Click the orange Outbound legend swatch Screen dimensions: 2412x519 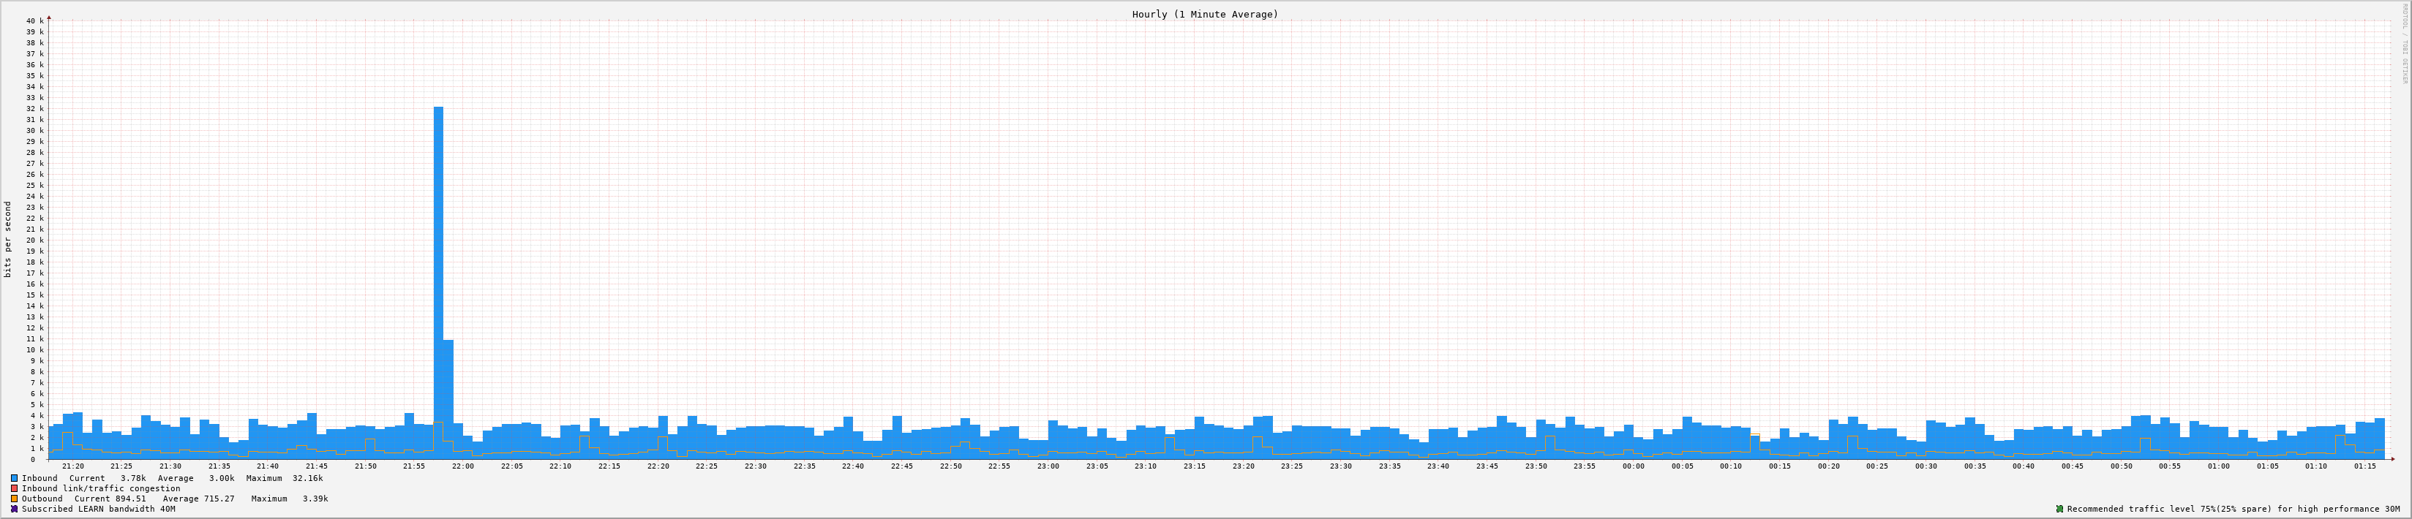pos(14,499)
